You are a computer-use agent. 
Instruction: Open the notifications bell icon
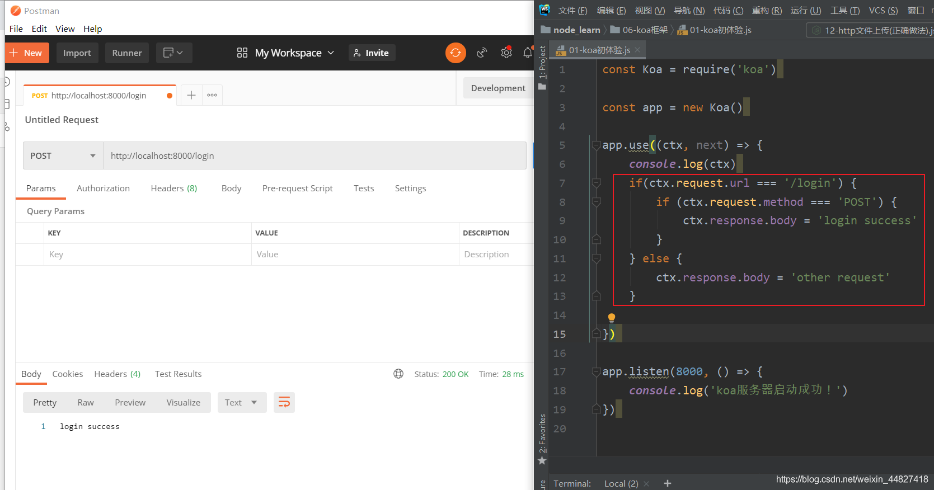click(x=528, y=53)
